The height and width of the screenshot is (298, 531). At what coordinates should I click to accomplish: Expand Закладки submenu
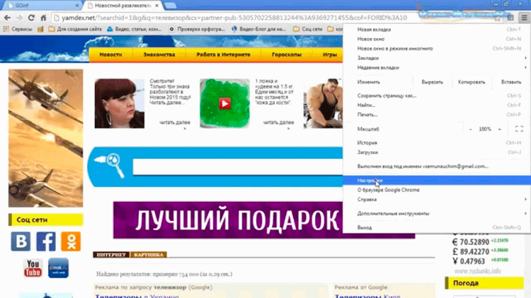437,58
